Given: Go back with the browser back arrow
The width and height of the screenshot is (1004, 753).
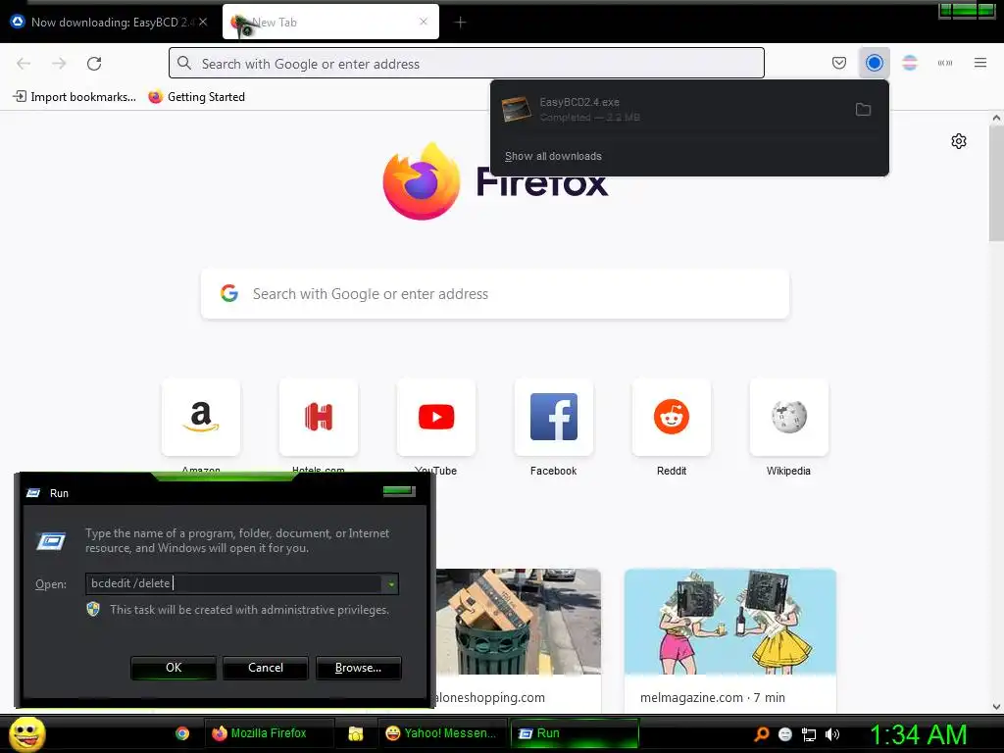Looking at the screenshot, I should click(x=24, y=64).
